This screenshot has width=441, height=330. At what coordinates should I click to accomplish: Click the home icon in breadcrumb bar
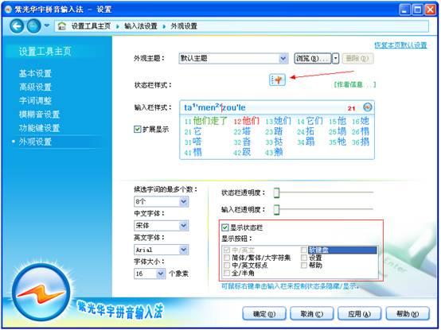(61, 26)
